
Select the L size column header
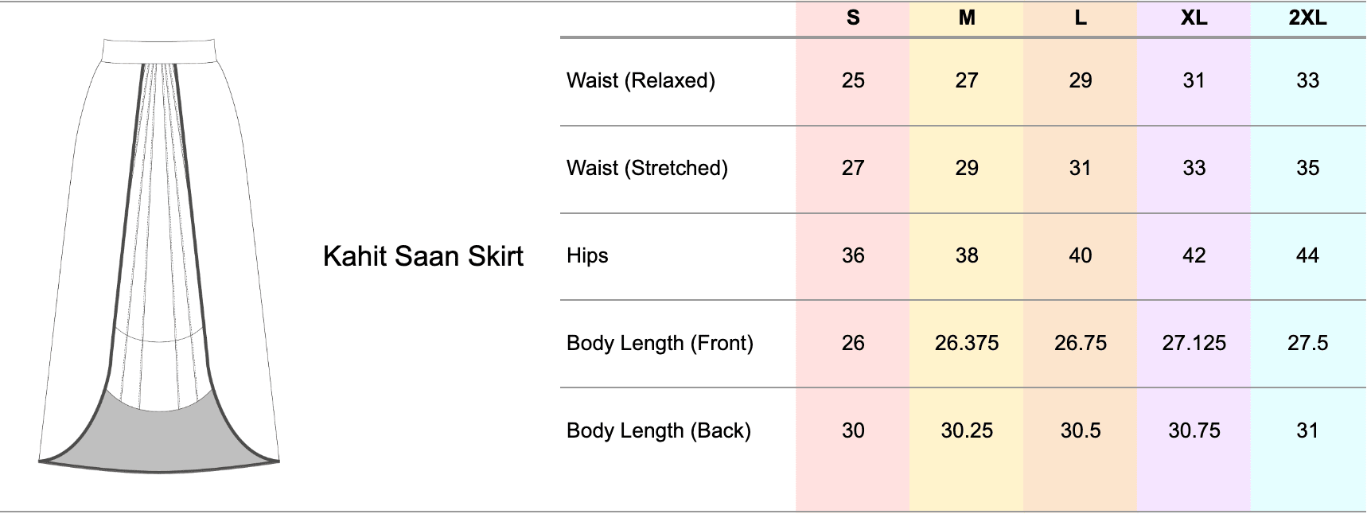pyautogui.click(x=1081, y=18)
